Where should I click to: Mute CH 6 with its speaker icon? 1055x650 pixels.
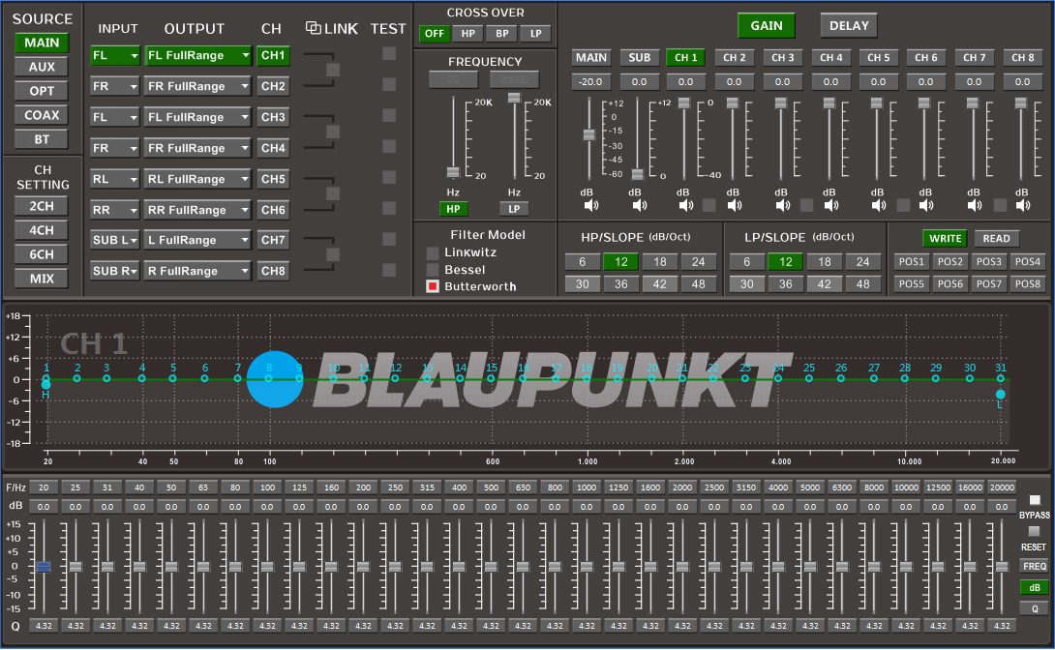[926, 205]
